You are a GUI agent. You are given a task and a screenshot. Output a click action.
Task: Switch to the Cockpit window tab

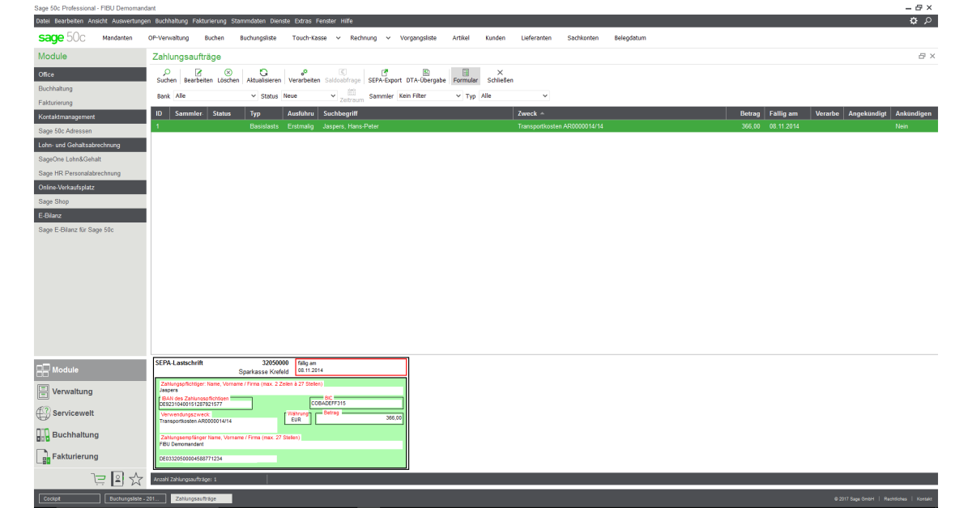(x=69, y=498)
